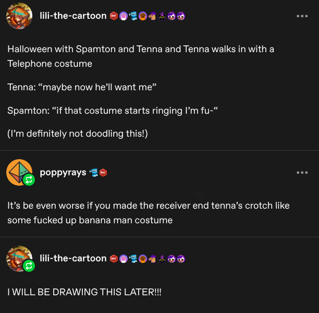
Task: Click lili-the-cartoon avatar on the bottom reblog
Action: coord(18,258)
